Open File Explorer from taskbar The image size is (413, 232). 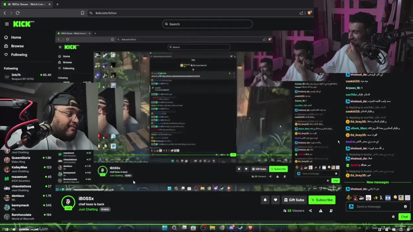[212, 228]
